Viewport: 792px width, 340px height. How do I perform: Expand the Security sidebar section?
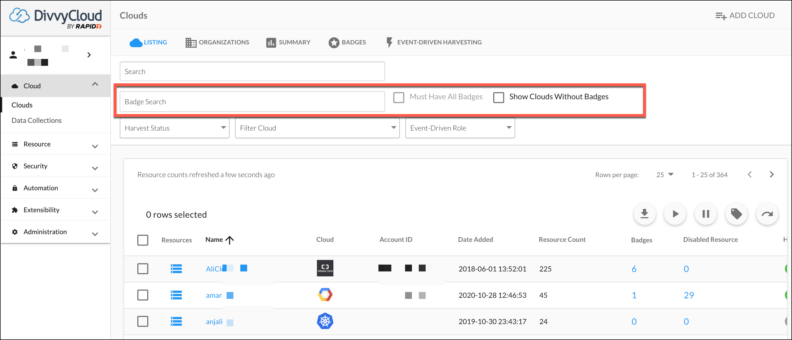pyautogui.click(x=95, y=168)
